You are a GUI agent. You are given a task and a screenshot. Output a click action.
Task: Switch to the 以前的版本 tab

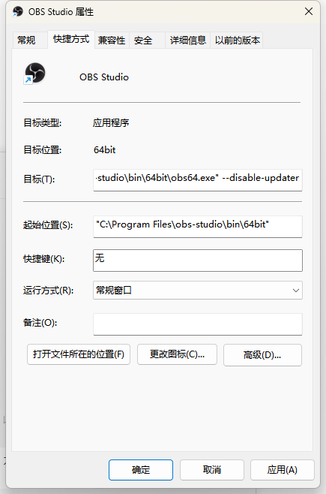[x=237, y=41]
